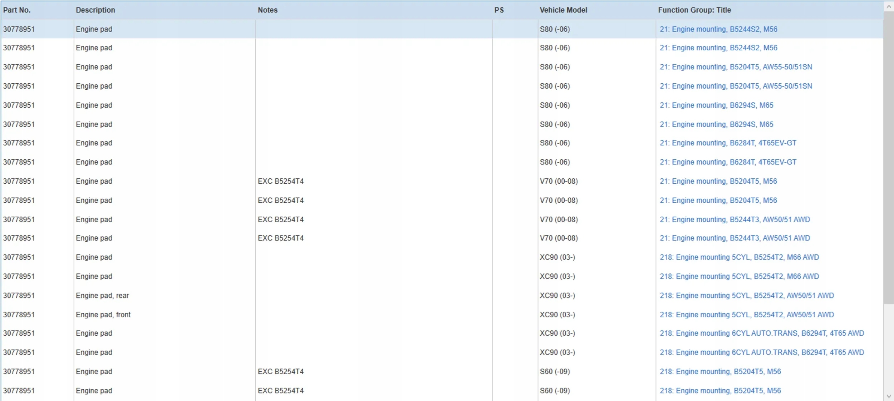Open first V70 B5204T5 M56 mounting link

pyautogui.click(x=718, y=181)
